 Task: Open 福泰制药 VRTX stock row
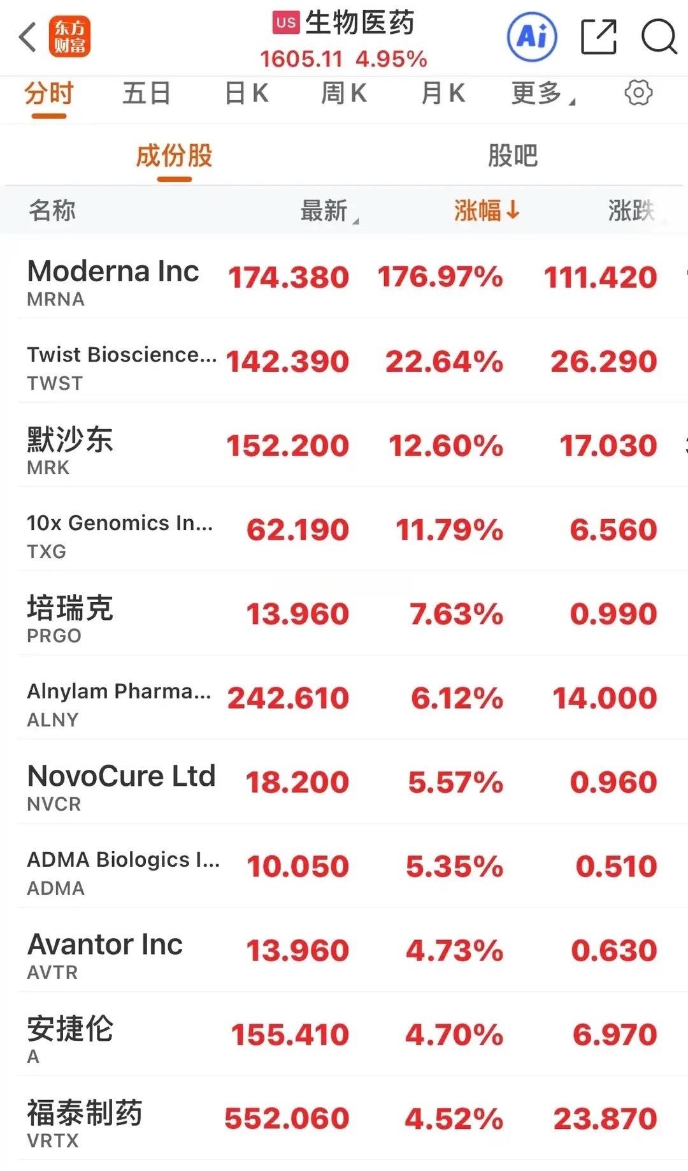tap(344, 1119)
